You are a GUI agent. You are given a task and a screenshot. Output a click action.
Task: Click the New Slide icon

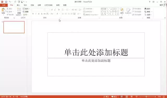click(x=19, y=10)
